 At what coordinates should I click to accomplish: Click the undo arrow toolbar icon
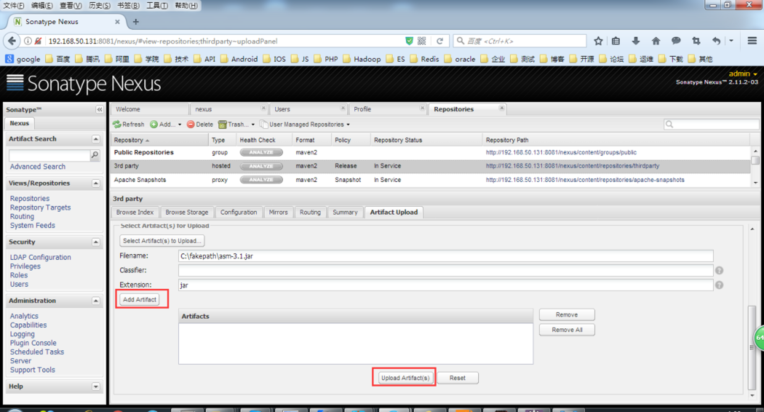pos(716,41)
